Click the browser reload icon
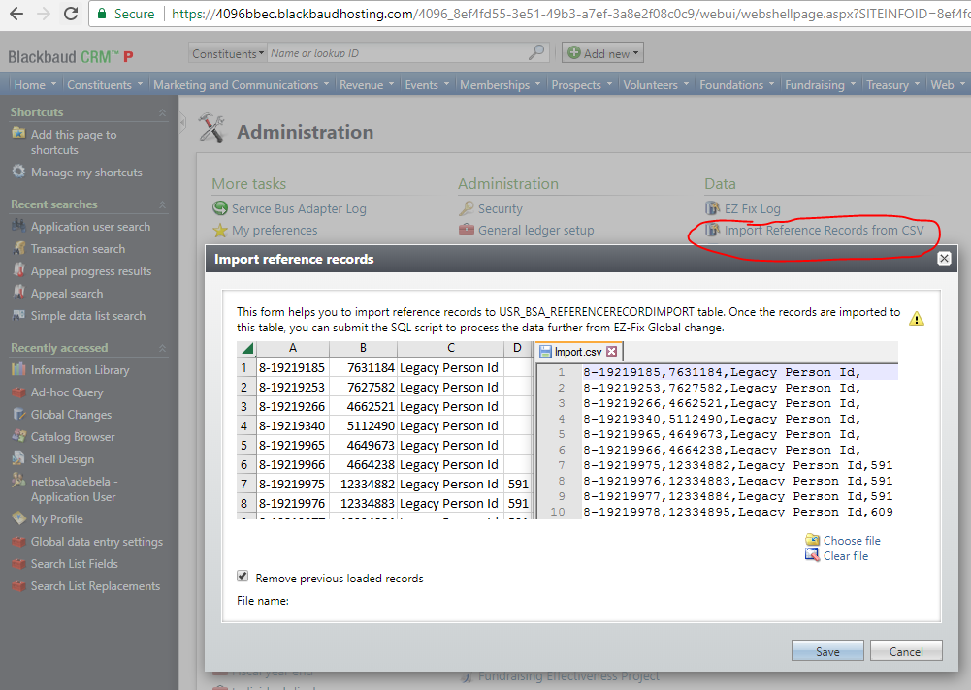 [x=71, y=14]
